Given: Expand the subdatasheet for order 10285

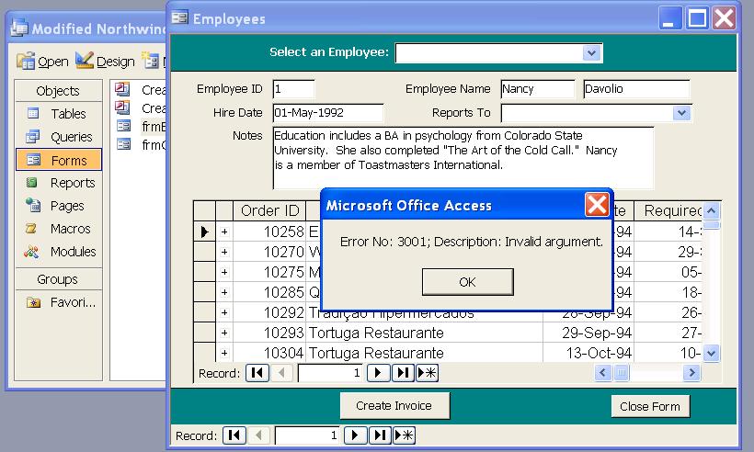Looking at the screenshot, I should 224,292.
